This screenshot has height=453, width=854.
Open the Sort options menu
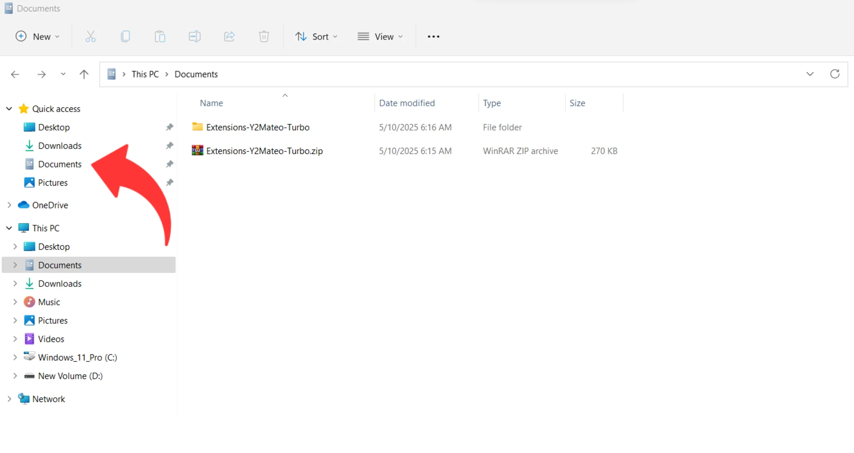point(316,36)
